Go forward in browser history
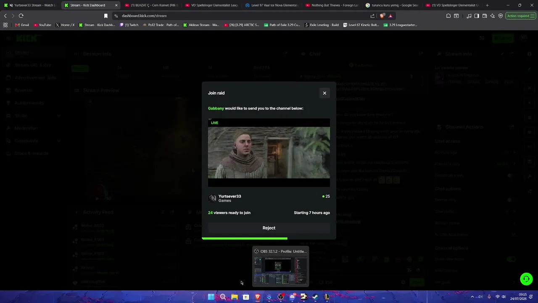The width and height of the screenshot is (538, 303). coord(13,16)
